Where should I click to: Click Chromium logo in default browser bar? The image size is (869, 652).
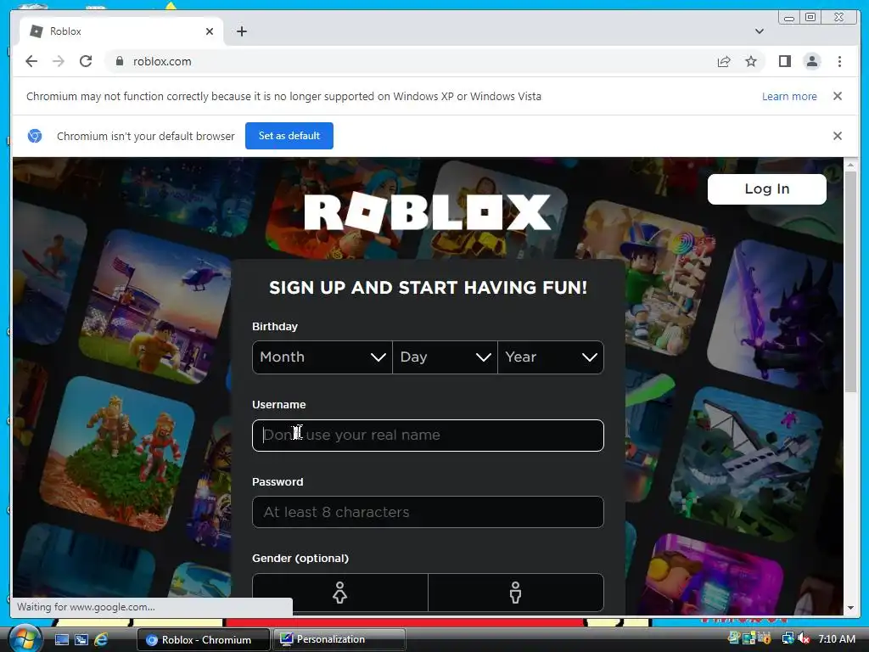(x=35, y=136)
